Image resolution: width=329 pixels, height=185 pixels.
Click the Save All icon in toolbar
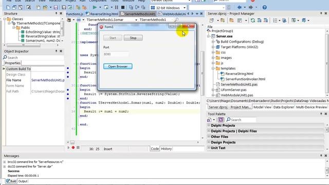pos(64,8)
